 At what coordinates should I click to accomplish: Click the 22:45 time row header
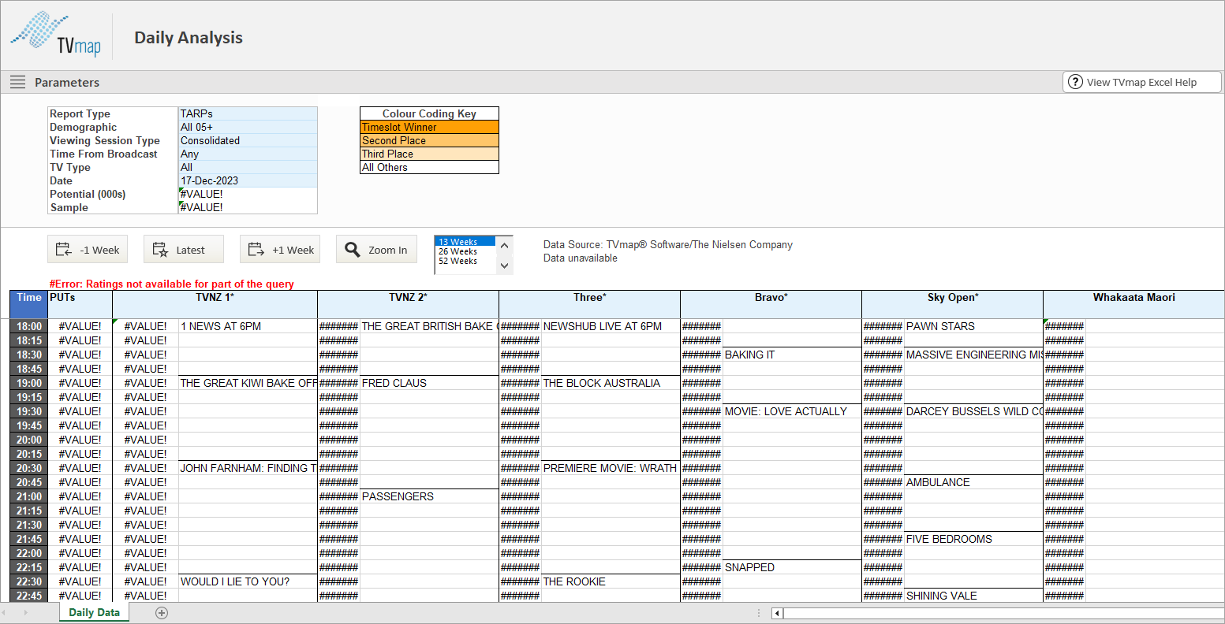[28, 596]
